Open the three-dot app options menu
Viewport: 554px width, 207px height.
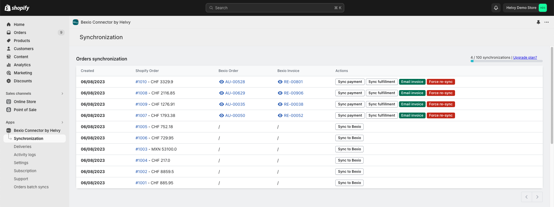tap(546, 22)
